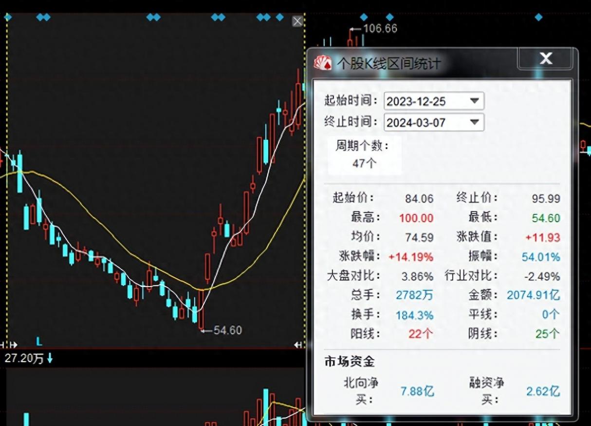Image resolution: width=591 pixels, height=426 pixels.
Task: Click the blue down arrow beside 27.20万
Action: coord(50,359)
